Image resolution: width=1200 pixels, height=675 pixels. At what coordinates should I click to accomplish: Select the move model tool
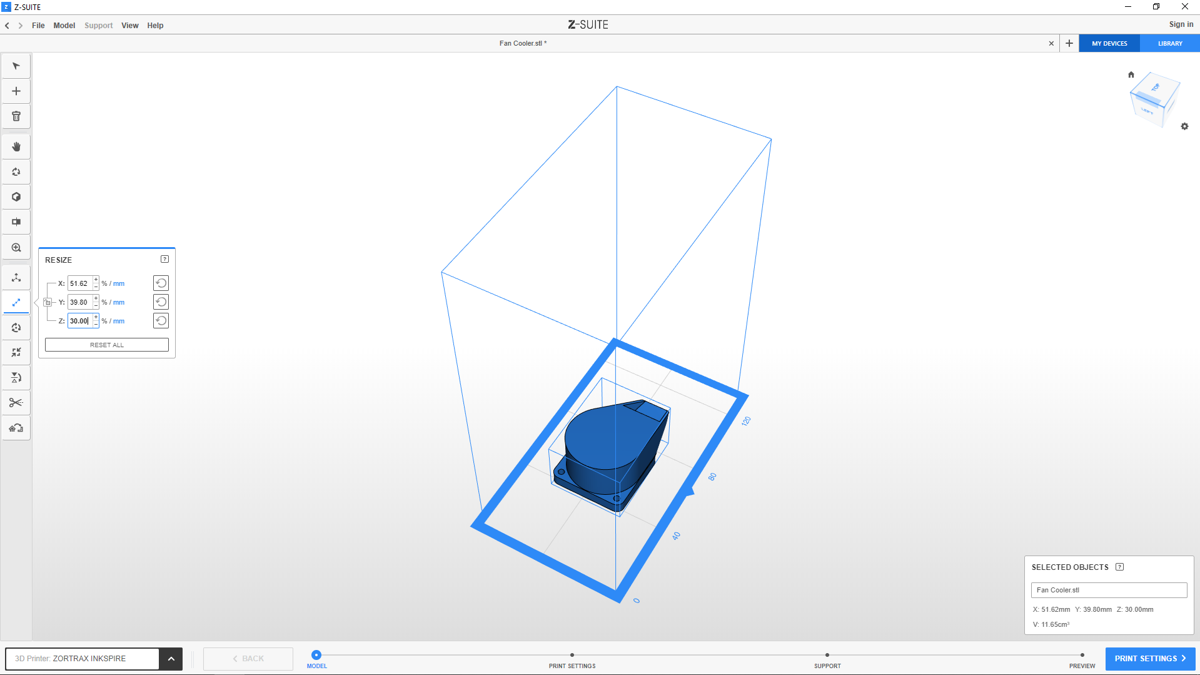(16, 278)
